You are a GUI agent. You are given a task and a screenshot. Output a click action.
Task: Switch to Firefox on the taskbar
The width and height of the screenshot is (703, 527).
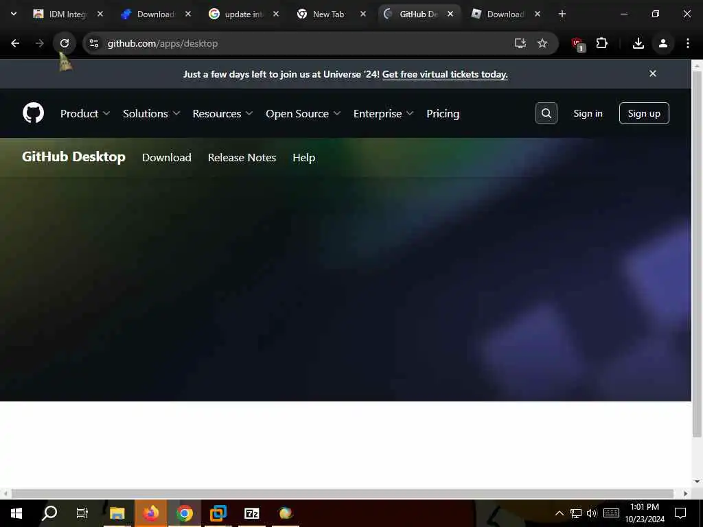pyautogui.click(x=151, y=513)
